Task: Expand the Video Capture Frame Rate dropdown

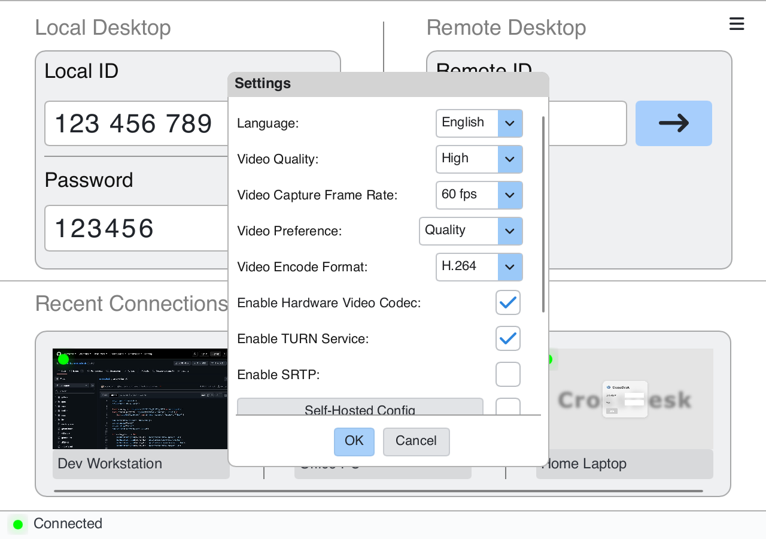Action: click(479, 195)
